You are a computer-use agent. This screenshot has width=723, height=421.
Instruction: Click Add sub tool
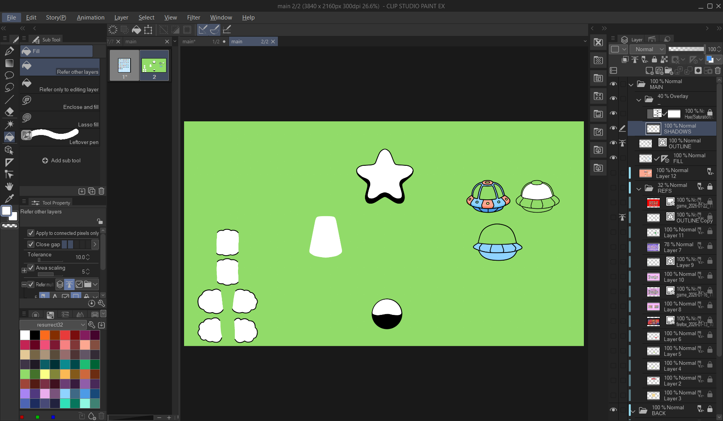[61, 160]
